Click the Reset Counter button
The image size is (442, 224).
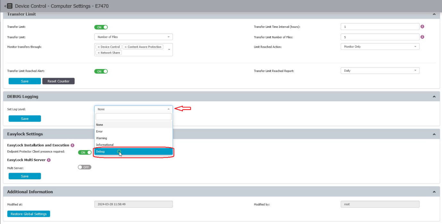pyautogui.click(x=58, y=81)
